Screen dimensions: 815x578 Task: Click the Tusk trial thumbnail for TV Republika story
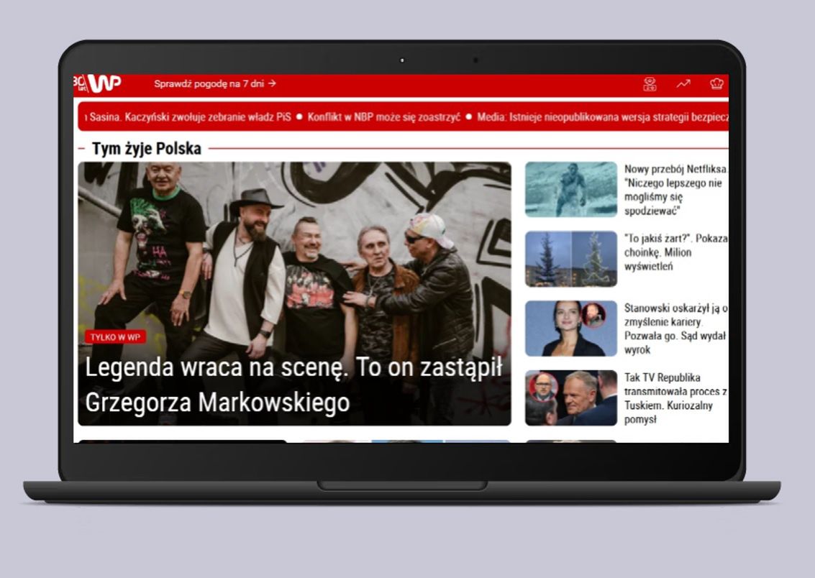point(570,395)
